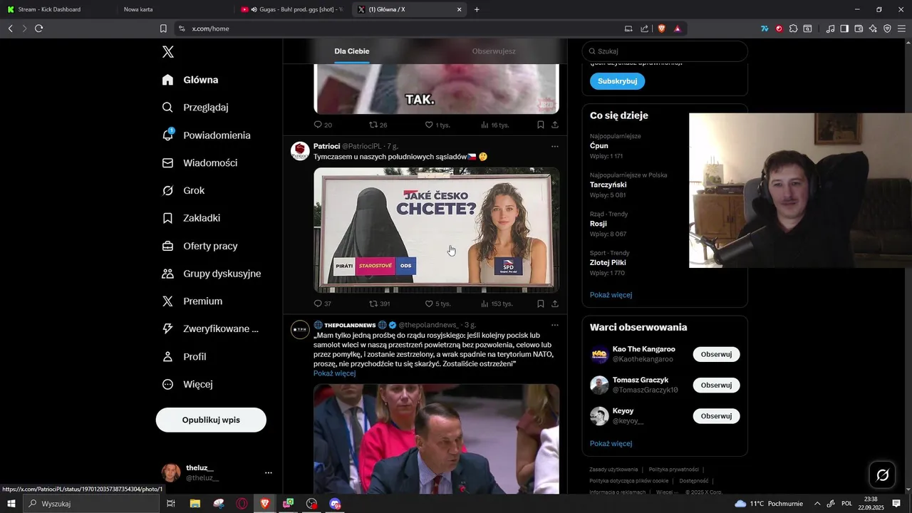Show more under Warci obserwowania

coord(611,443)
